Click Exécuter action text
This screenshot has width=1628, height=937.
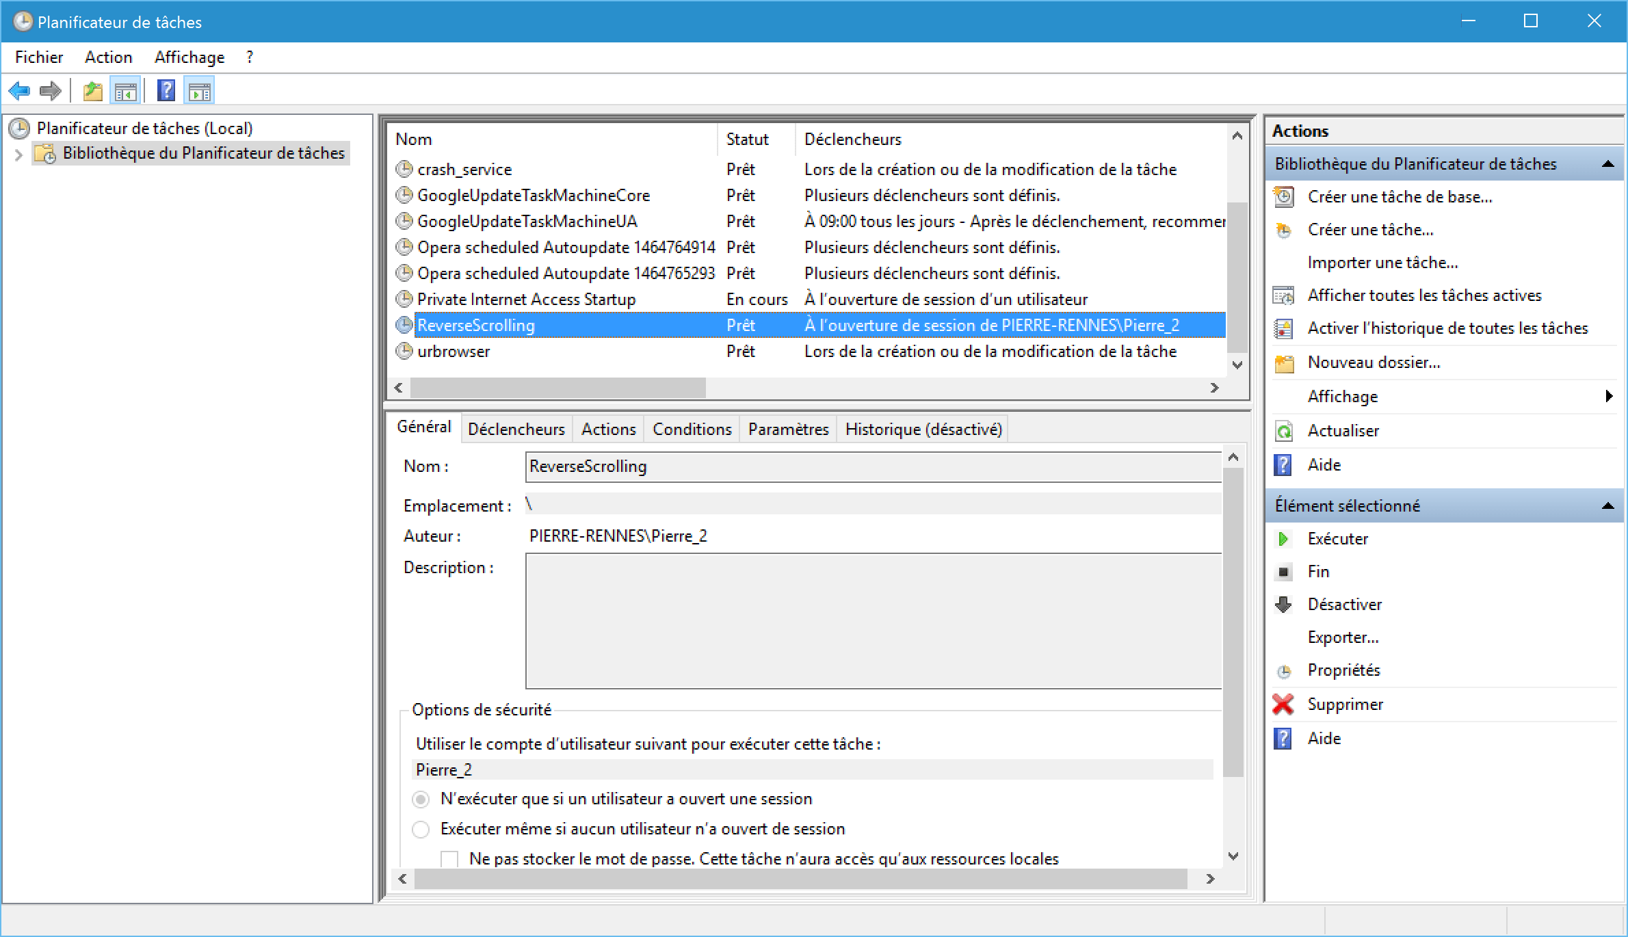1337,539
